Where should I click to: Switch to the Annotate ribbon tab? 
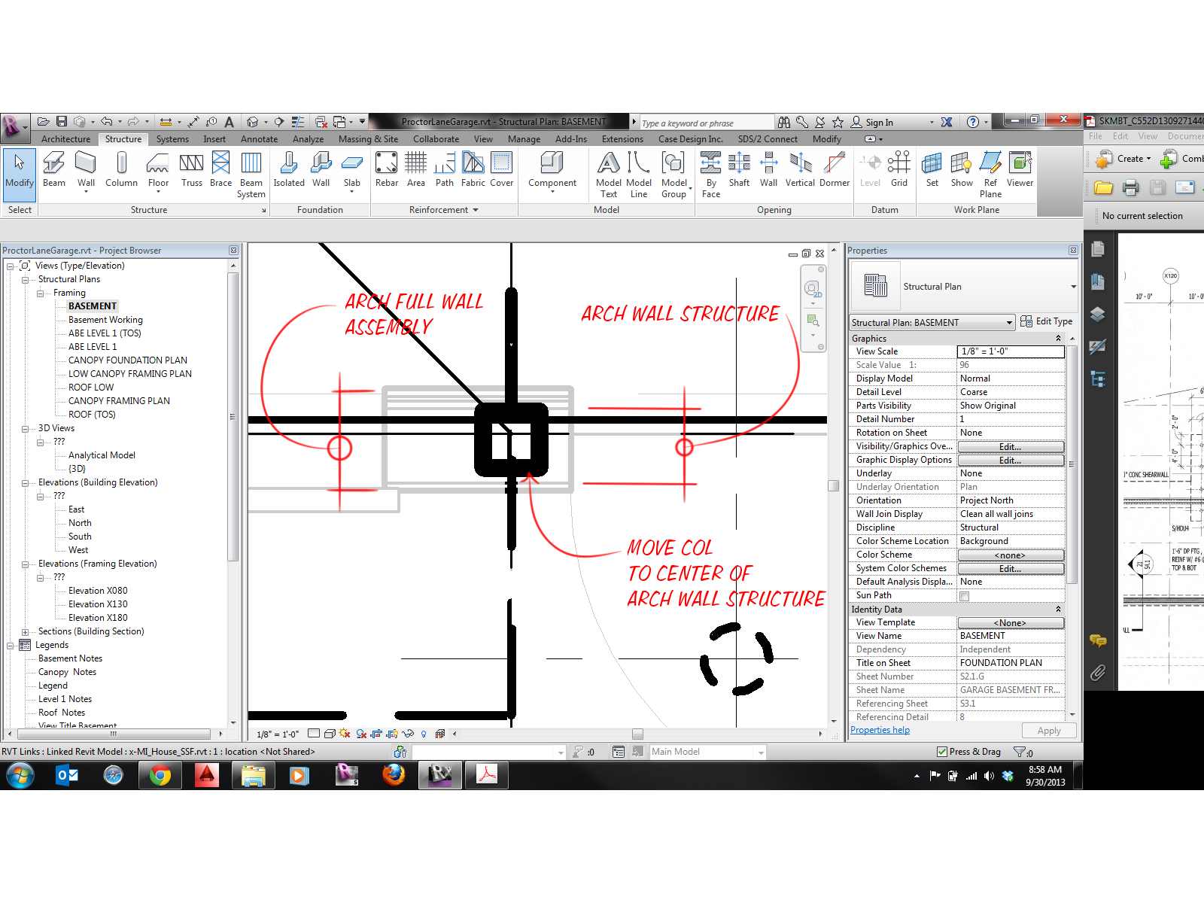[x=259, y=138]
